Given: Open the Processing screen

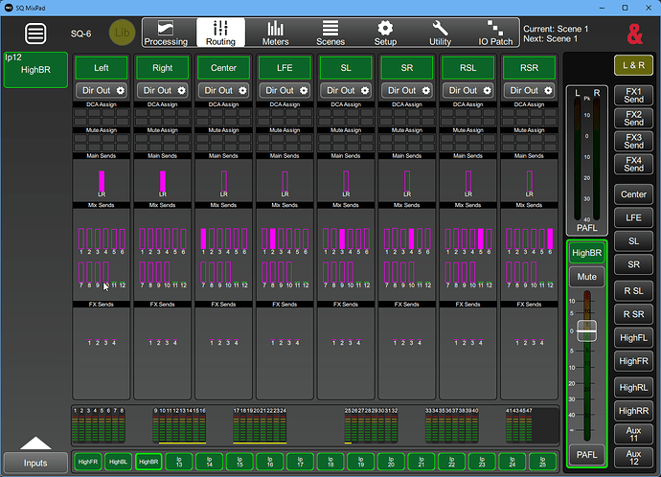Looking at the screenshot, I should tap(165, 33).
